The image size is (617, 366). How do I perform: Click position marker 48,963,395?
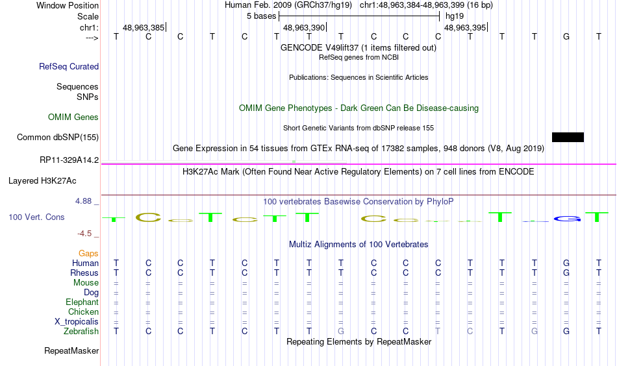(x=465, y=27)
